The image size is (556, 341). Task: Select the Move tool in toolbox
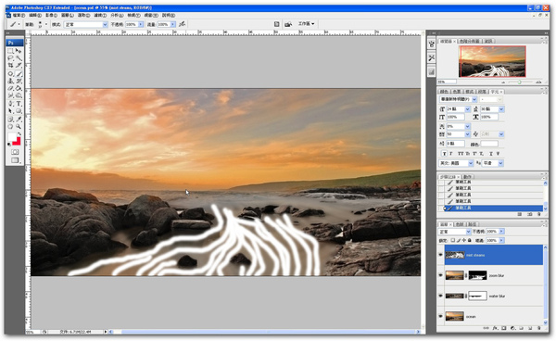click(19, 51)
